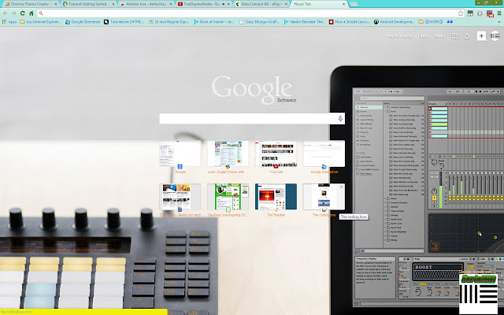This screenshot has height=315, width=504.
Task: Open the Android Developers bookmark
Action: click(394, 22)
